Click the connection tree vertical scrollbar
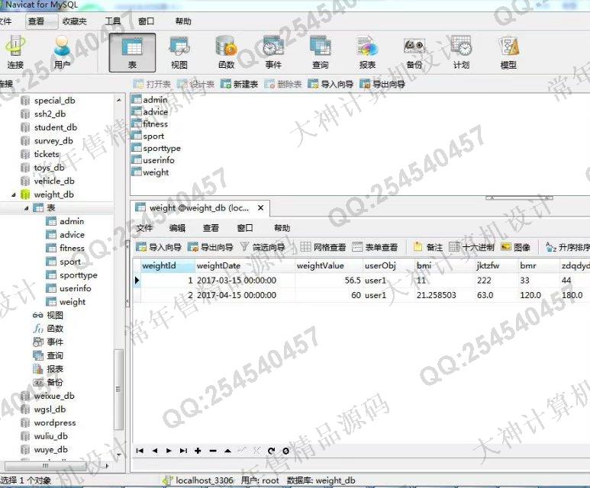590x488 pixels. point(118,389)
